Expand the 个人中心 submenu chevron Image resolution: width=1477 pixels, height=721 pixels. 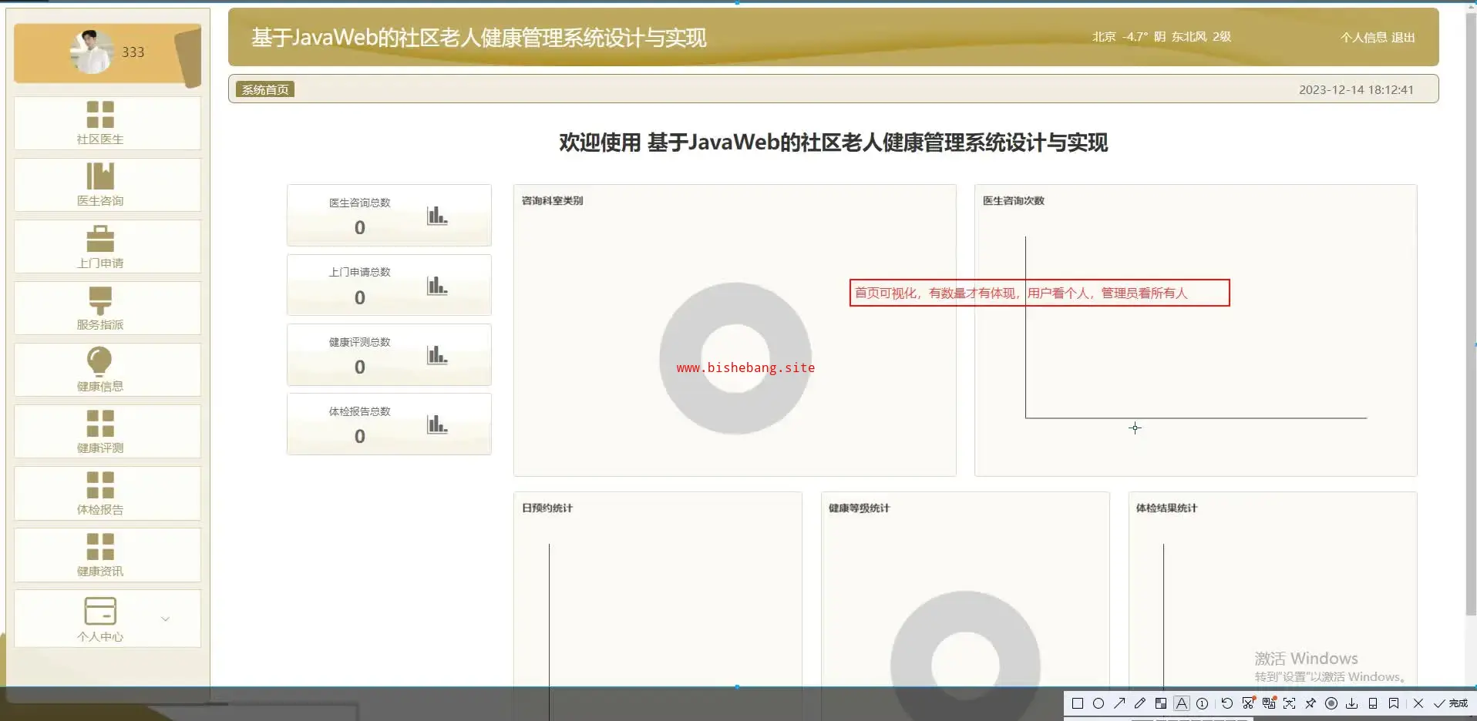pyautogui.click(x=165, y=619)
